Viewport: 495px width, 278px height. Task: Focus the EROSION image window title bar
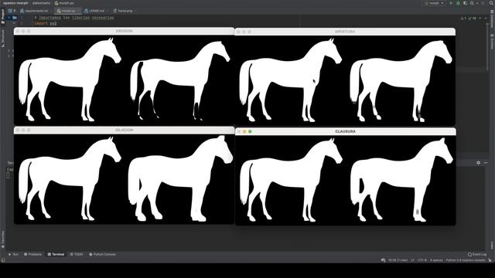[124, 31]
